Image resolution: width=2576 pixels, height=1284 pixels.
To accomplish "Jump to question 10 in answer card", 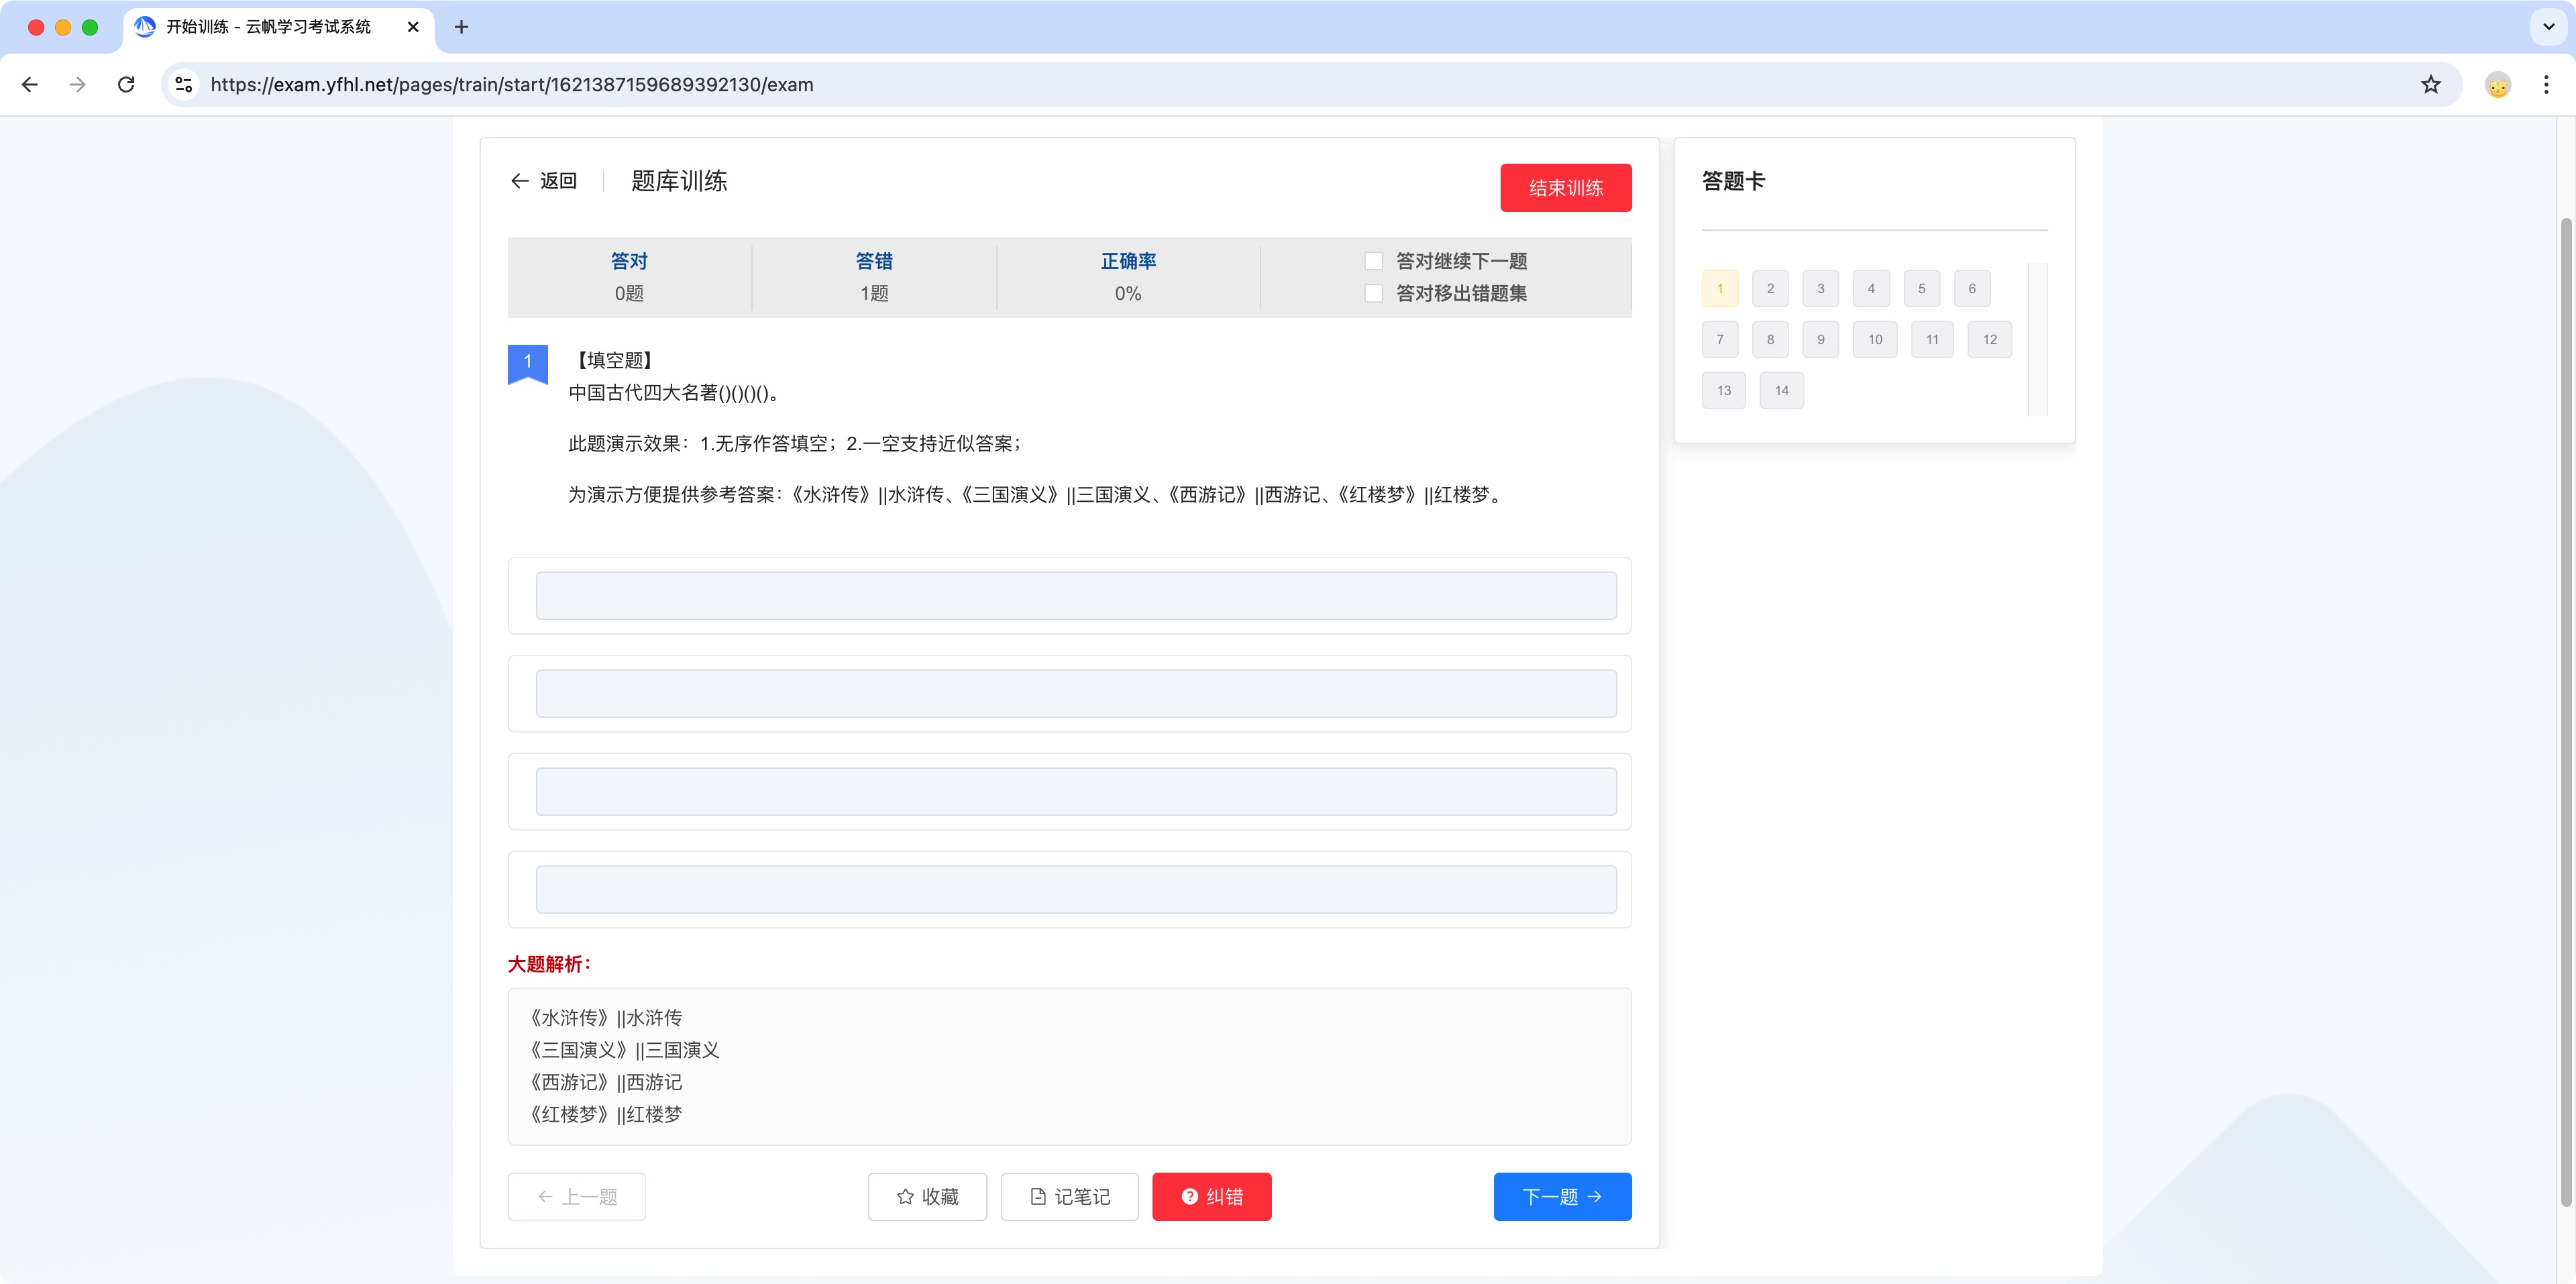I will [x=1875, y=340].
